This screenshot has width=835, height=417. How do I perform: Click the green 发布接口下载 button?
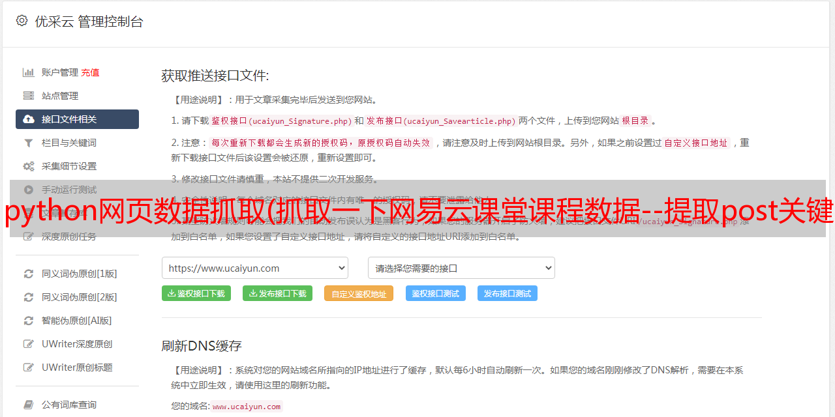pyautogui.click(x=277, y=293)
